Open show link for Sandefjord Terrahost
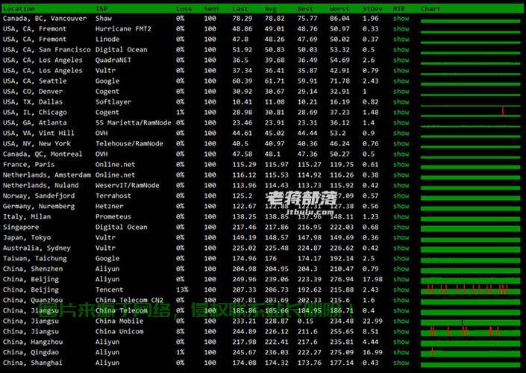The height and width of the screenshot is (373, 526). [401, 195]
